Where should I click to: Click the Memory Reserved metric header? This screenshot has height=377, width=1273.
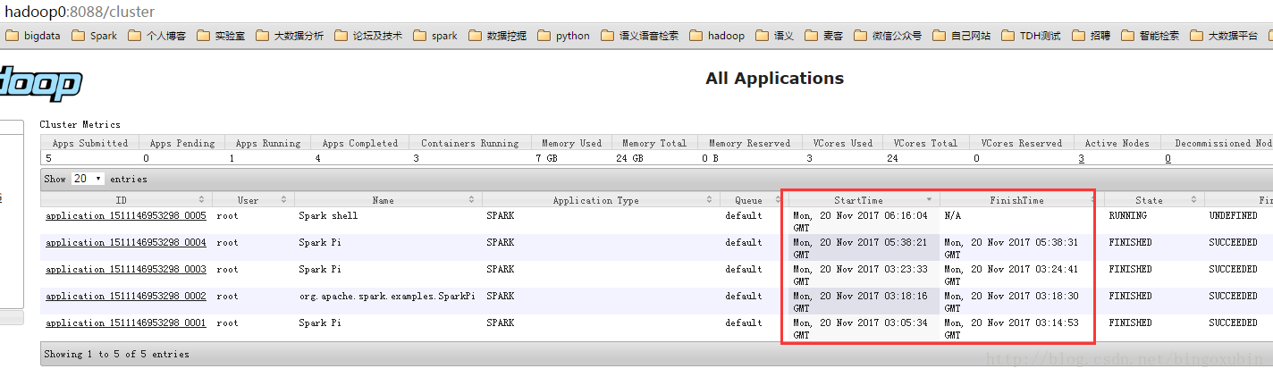(x=749, y=143)
